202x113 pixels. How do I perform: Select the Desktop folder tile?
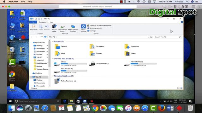point(61,46)
